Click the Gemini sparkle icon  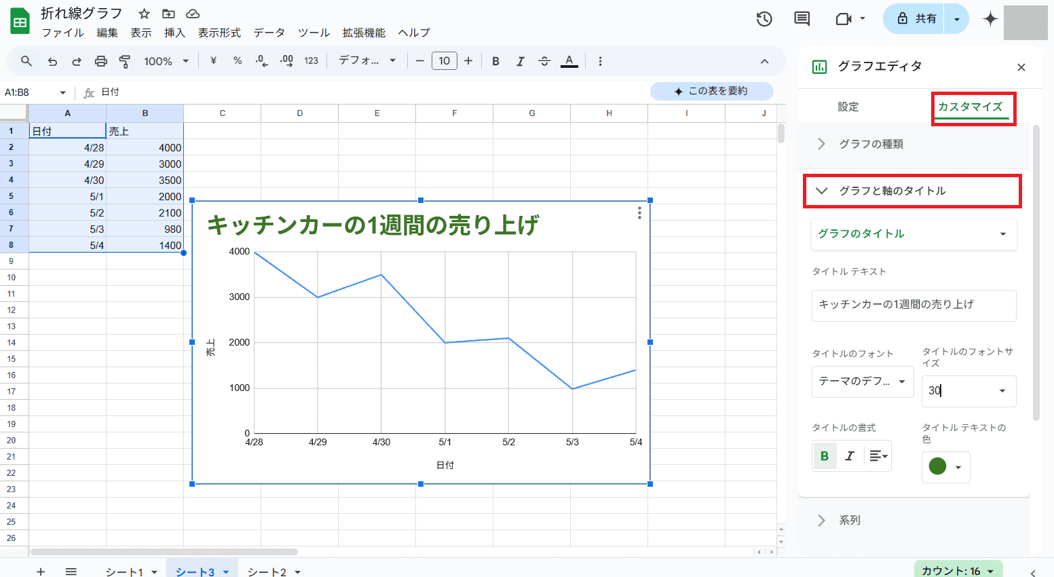tap(990, 19)
